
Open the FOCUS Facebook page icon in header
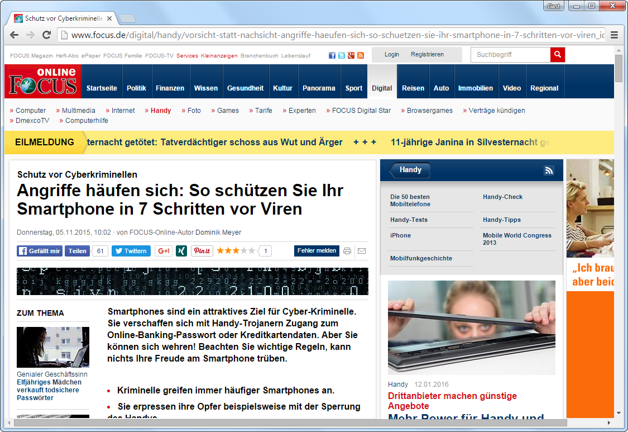pos(332,55)
